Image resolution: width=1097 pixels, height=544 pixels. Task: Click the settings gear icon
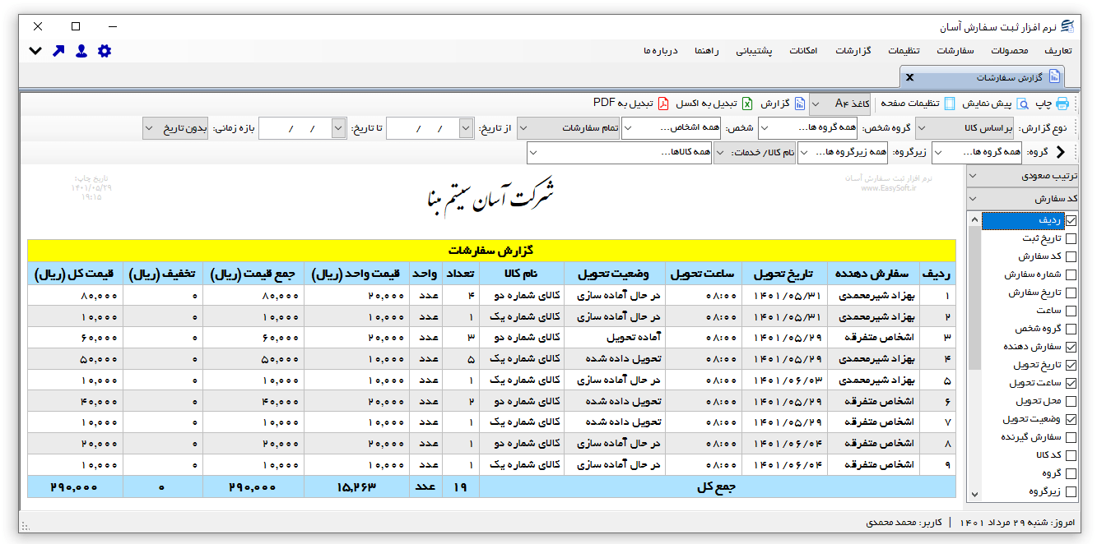tap(105, 51)
